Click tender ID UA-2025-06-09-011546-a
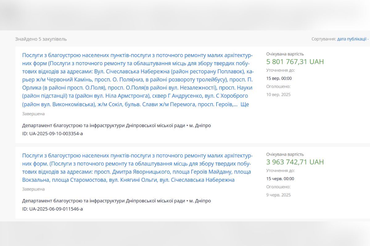The height and width of the screenshot is (246, 370). coord(52,209)
